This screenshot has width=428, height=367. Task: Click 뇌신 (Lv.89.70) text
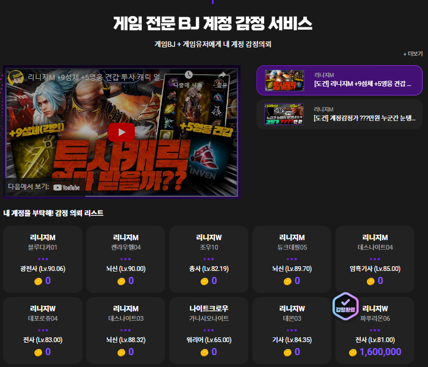point(292,269)
